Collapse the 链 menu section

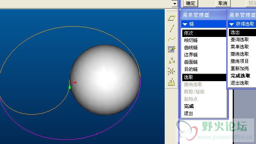click(185, 24)
